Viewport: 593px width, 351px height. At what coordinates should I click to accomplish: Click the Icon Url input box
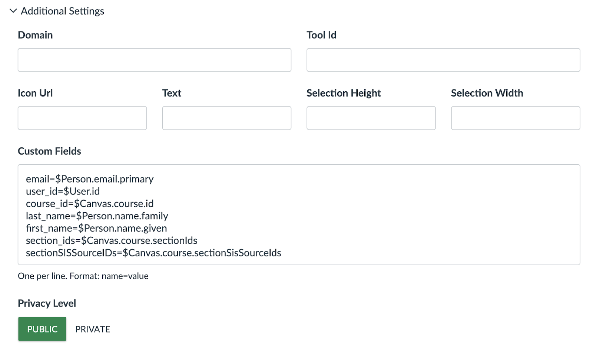click(82, 118)
